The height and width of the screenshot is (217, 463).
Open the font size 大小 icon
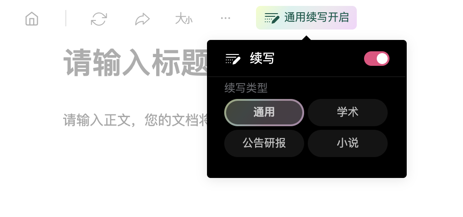click(x=184, y=19)
